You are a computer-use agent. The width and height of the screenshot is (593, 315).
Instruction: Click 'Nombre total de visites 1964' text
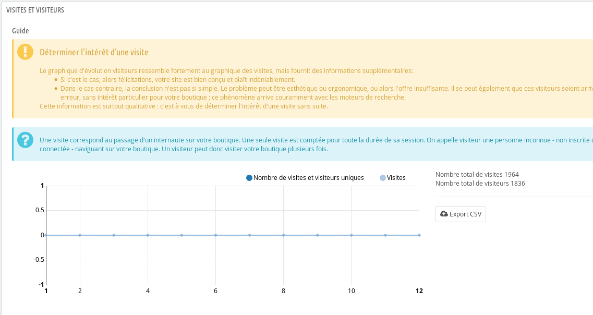pos(477,174)
